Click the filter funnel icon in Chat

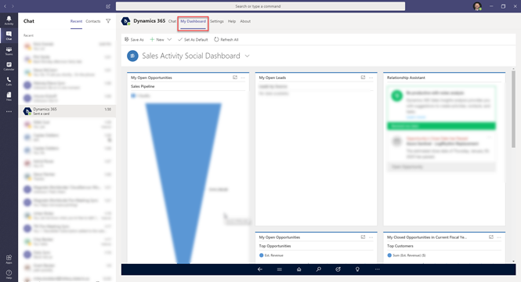pyautogui.click(x=108, y=21)
